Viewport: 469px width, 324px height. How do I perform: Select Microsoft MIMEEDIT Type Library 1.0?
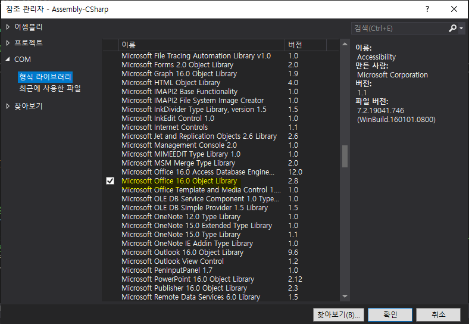[221, 154]
